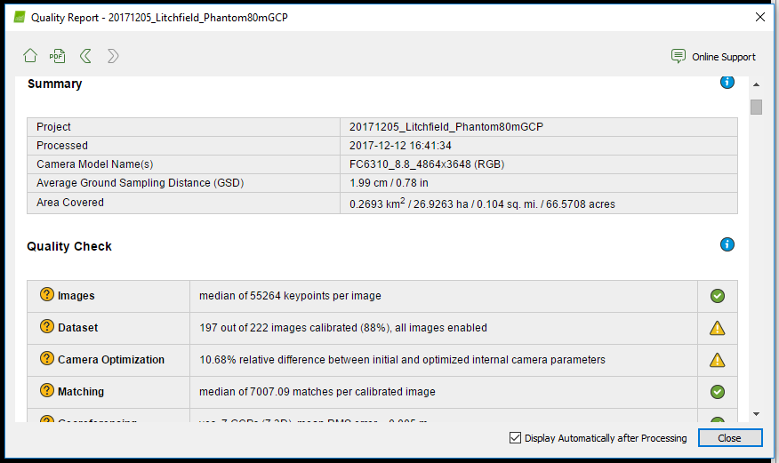Image resolution: width=779 pixels, height=463 pixels.
Task: Export the quality report as PDF
Action: point(57,56)
